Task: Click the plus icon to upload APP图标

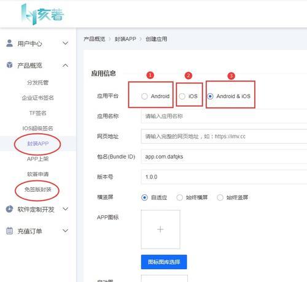Action: pos(160,229)
